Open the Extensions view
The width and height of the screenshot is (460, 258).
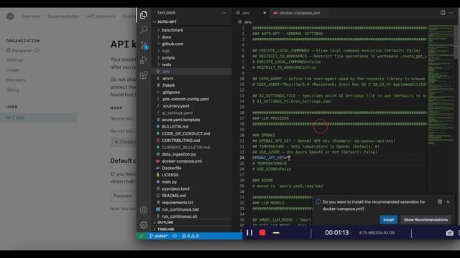pyautogui.click(x=144, y=75)
